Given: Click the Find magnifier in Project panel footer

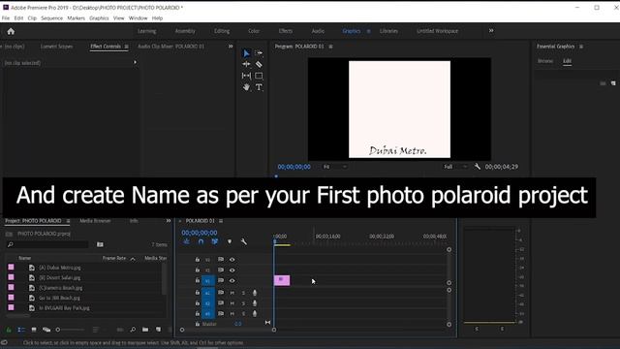Looking at the screenshot, I should tap(133, 330).
